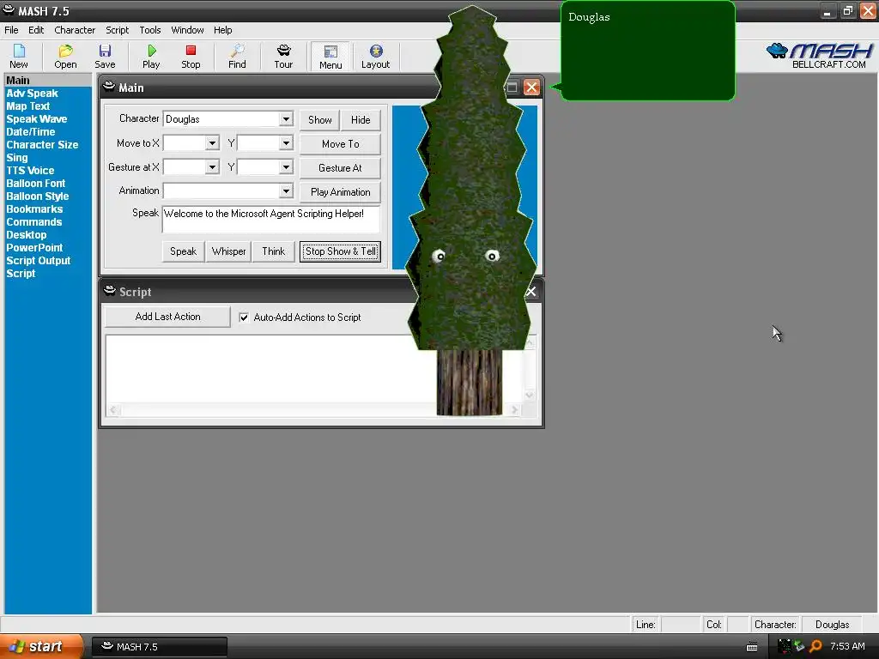This screenshot has width=879, height=659.
Task: Expand the Animation dropdown list
Action: click(286, 191)
